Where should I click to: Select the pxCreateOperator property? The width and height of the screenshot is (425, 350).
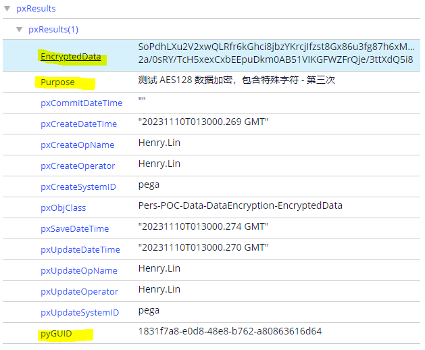point(77,166)
